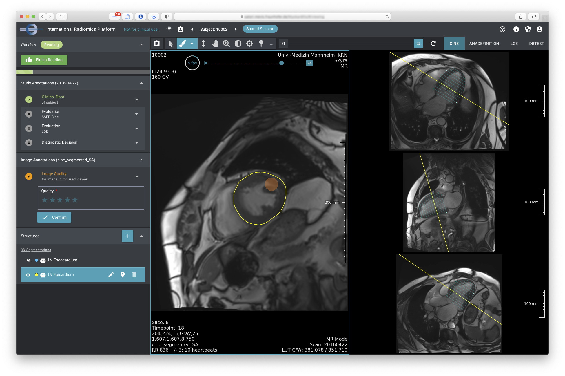Viewport: 565px width, 376px height.
Task: Select the pin marker tool
Action: 261,44
